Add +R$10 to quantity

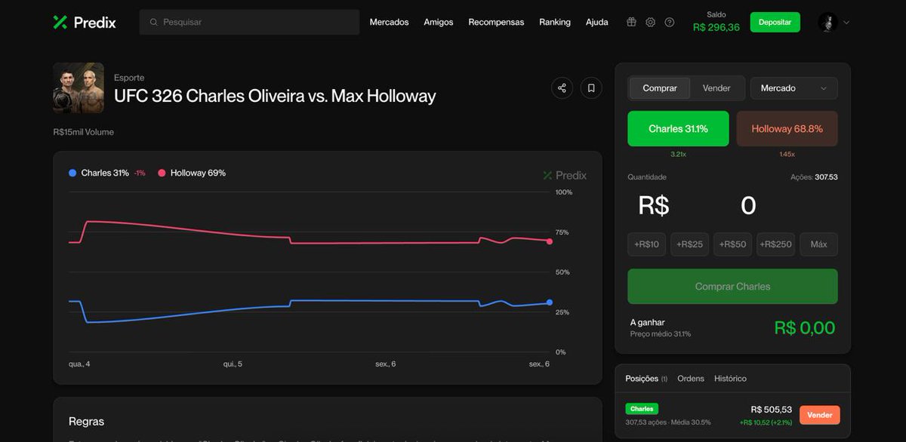pos(647,244)
